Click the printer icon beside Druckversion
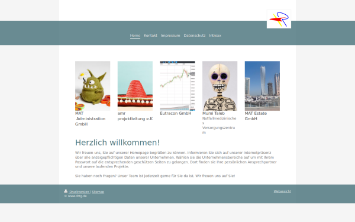 coord(66,191)
